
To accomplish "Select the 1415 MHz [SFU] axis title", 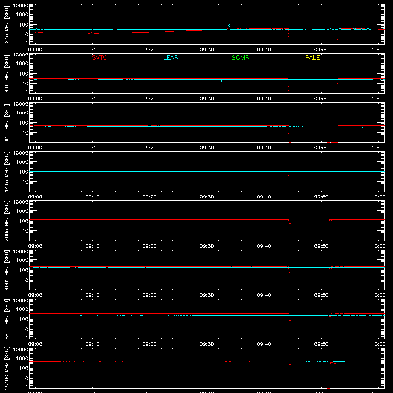I will [6, 171].
